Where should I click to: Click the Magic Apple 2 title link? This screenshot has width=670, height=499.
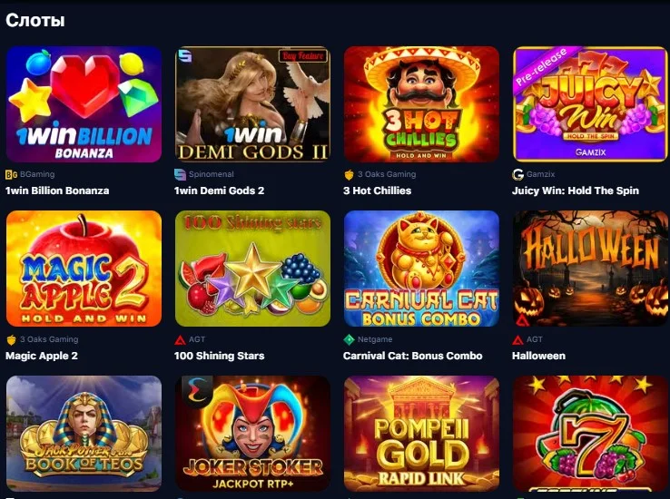[x=42, y=356]
